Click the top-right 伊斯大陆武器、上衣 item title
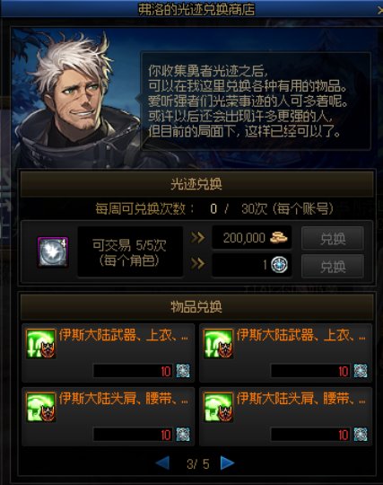The height and width of the screenshot is (485, 383). click(301, 335)
